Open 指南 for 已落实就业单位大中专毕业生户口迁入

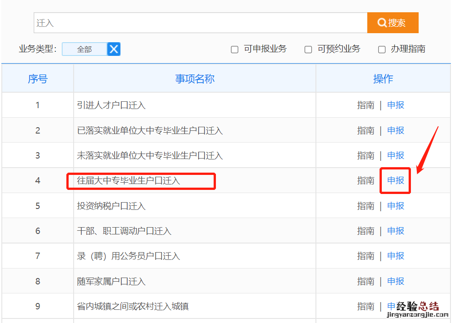point(365,130)
